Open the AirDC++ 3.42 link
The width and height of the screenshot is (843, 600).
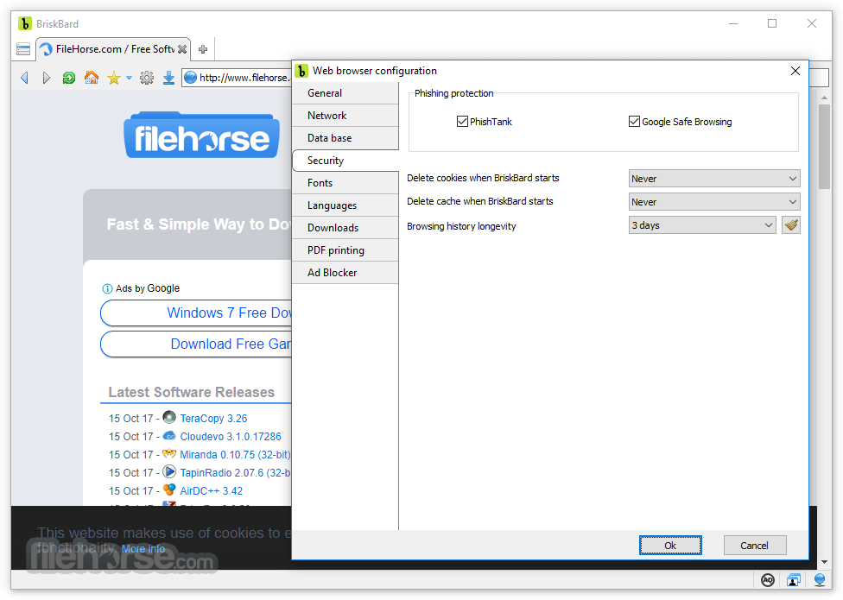(x=212, y=491)
